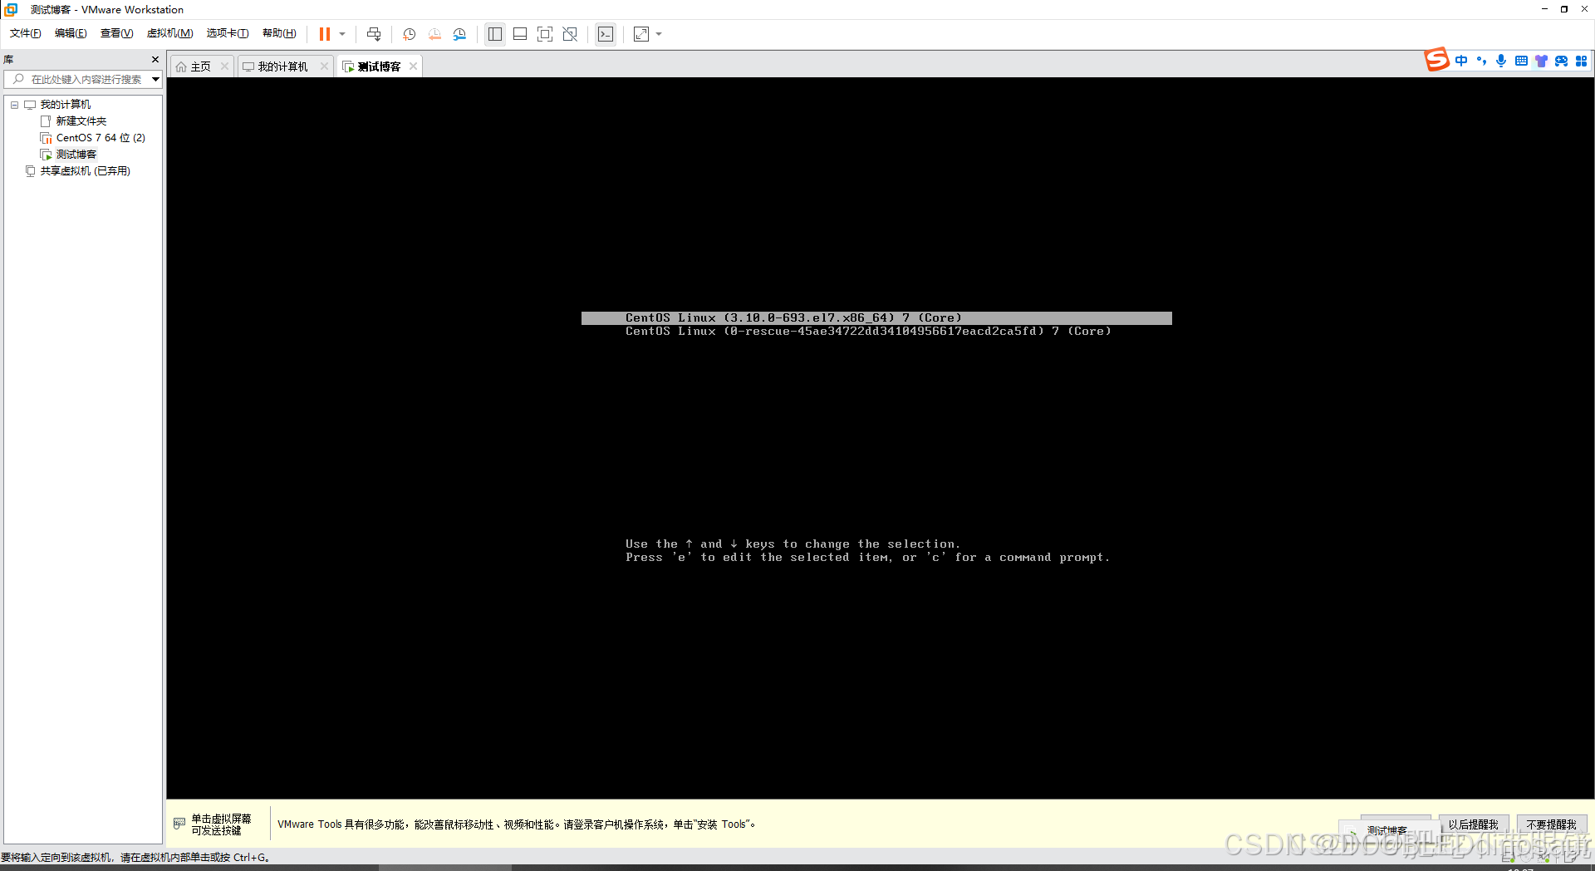Take a snapshot of this virtual machine
Screen dimensions: 1595x871
(x=410, y=34)
